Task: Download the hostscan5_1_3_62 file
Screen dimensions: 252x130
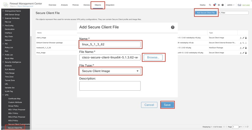Action: click(x=241, y=48)
